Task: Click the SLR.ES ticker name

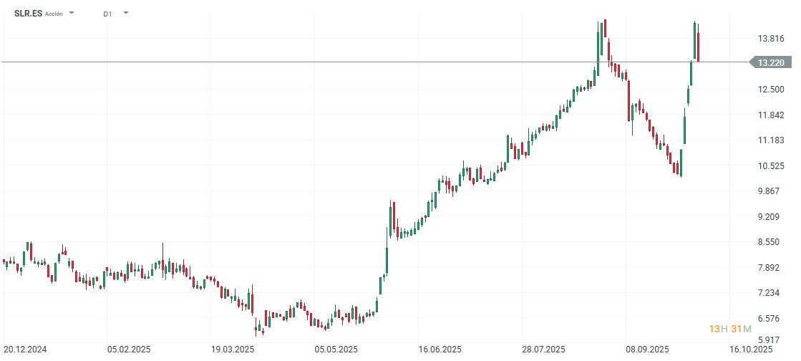Action: click(x=28, y=14)
